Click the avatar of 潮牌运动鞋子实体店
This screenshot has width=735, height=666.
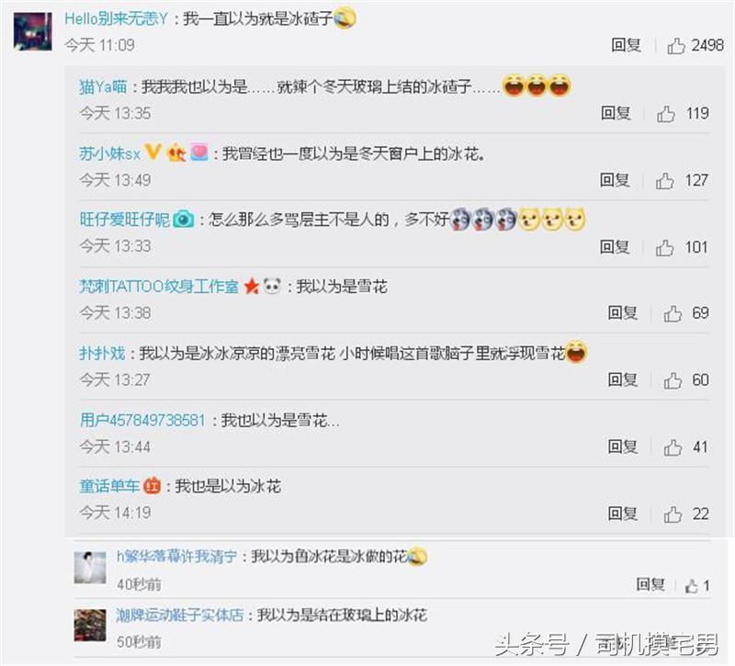90,626
